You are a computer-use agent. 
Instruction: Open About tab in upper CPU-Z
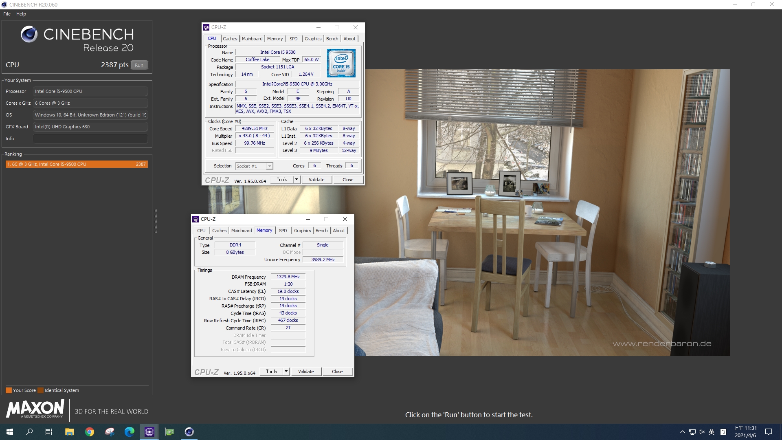click(x=349, y=39)
